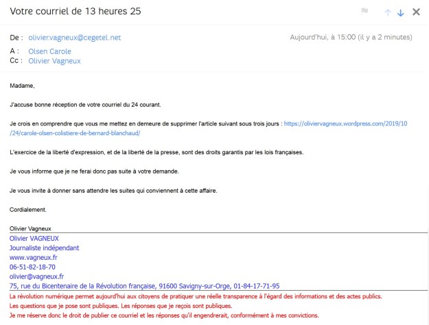Click phone number 06-51-82-18-70
Viewport: 429px width, 325px height.
(32, 267)
